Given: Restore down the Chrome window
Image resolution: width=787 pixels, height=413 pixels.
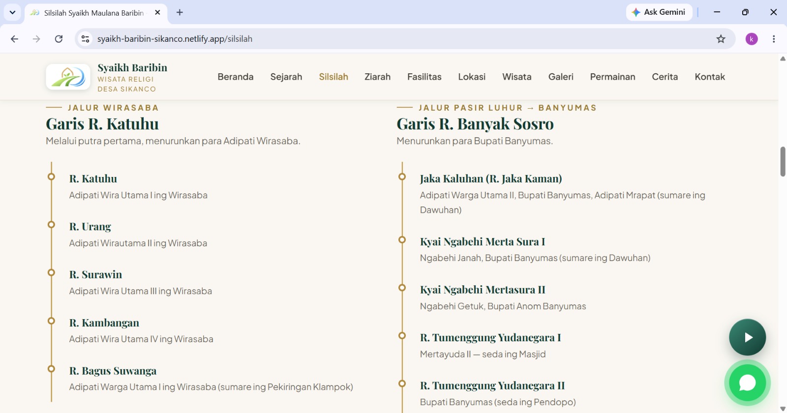Looking at the screenshot, I should click(745, 12).
